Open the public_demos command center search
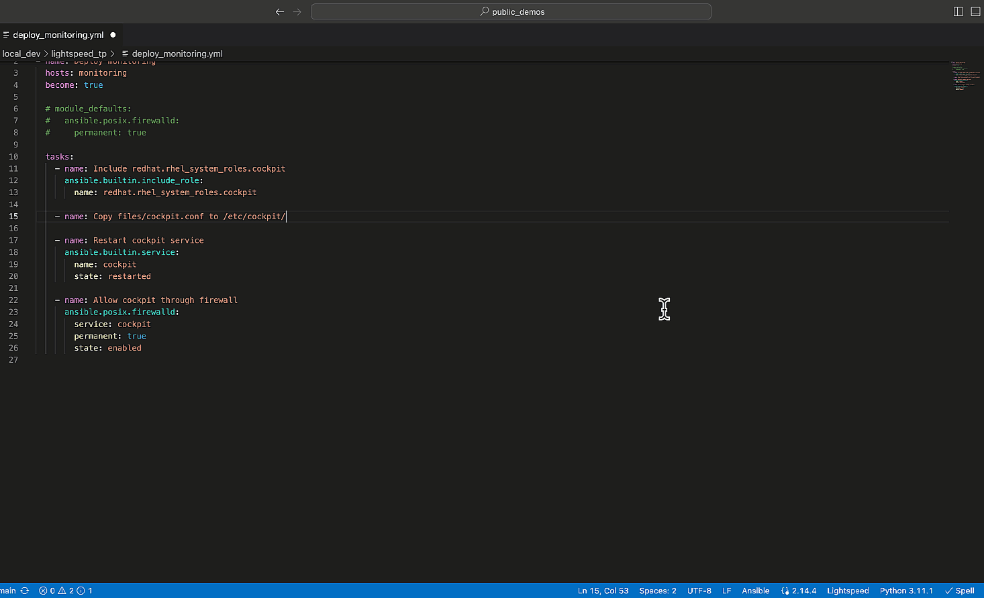 [511, 12]
